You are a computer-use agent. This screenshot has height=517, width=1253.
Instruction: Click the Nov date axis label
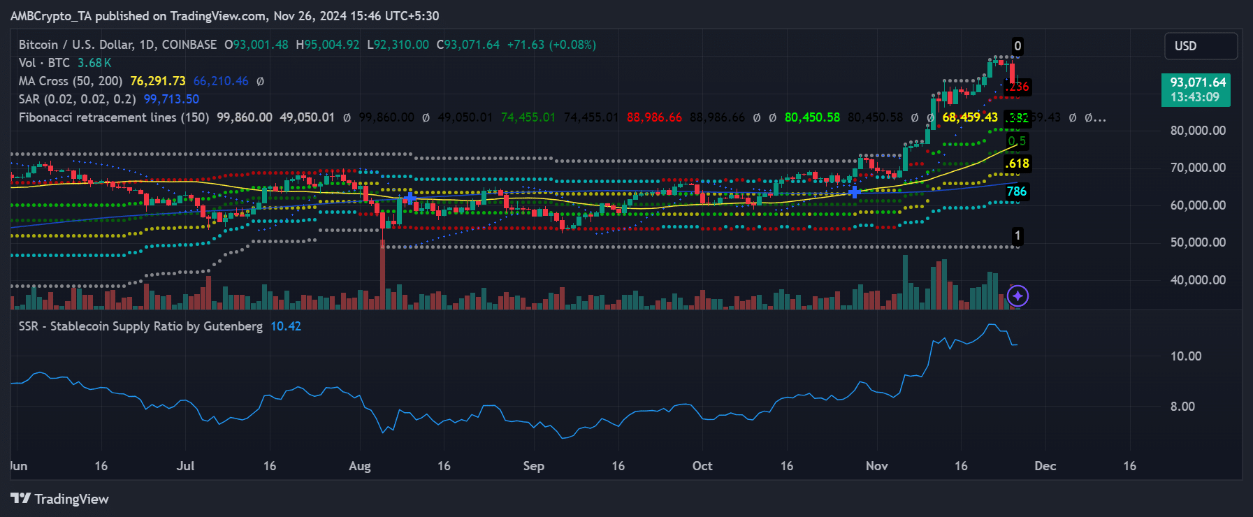(877, 466)
